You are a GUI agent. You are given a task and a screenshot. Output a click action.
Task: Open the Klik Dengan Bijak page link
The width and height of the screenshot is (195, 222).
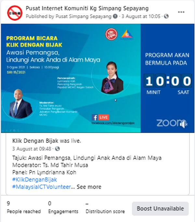[x=35, y=141]
